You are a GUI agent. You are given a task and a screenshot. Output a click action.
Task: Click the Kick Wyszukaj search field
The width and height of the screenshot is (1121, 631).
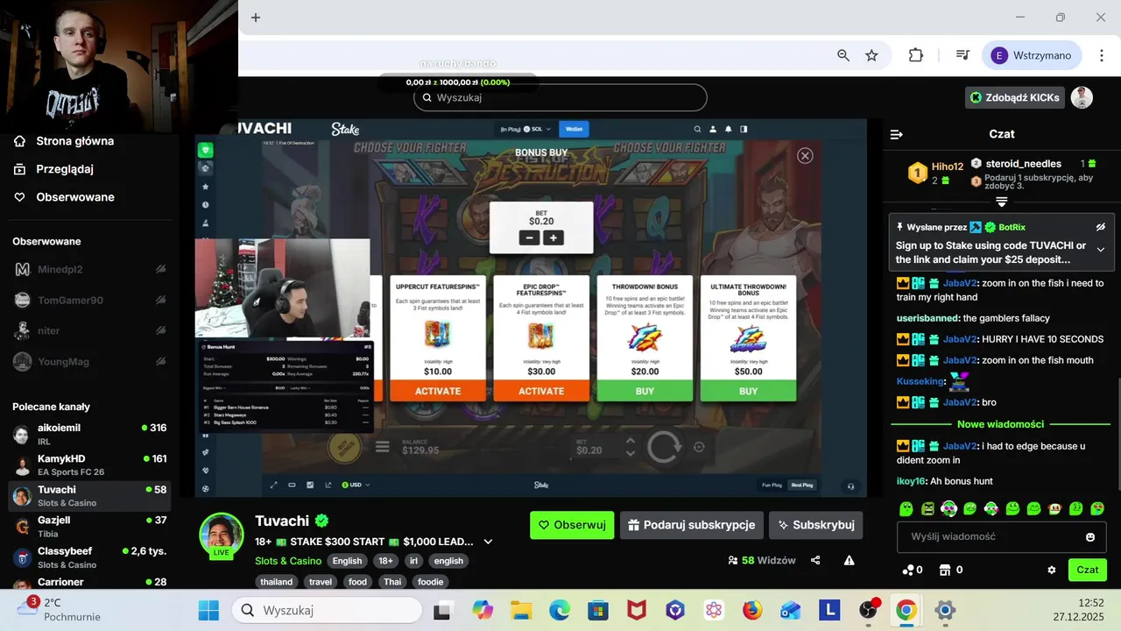pos(560,97)
